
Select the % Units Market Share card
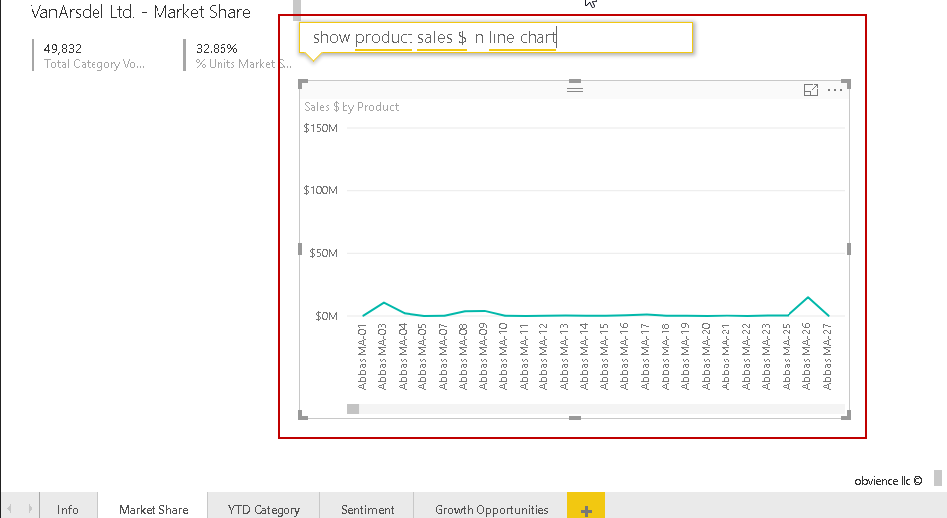[x=242, y=55]
